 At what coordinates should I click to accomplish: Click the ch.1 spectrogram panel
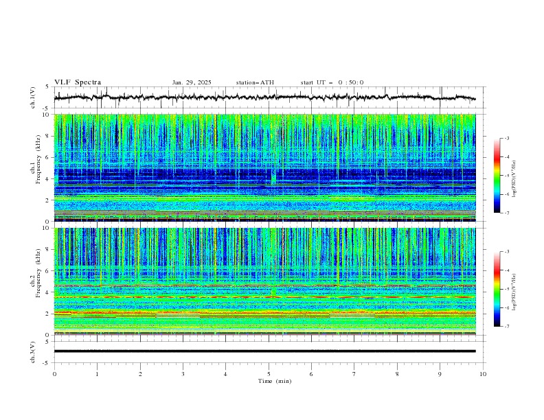tap(264, 167)
